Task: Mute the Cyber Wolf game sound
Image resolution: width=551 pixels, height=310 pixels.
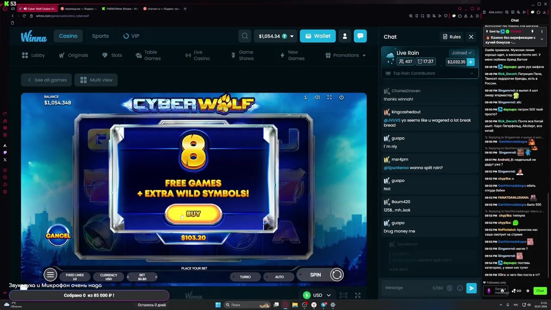Action: (317, 97)
